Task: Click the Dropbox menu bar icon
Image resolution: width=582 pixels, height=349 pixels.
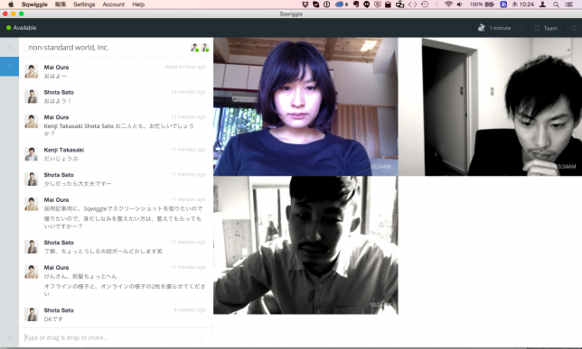Action: (x=305, y=5)
